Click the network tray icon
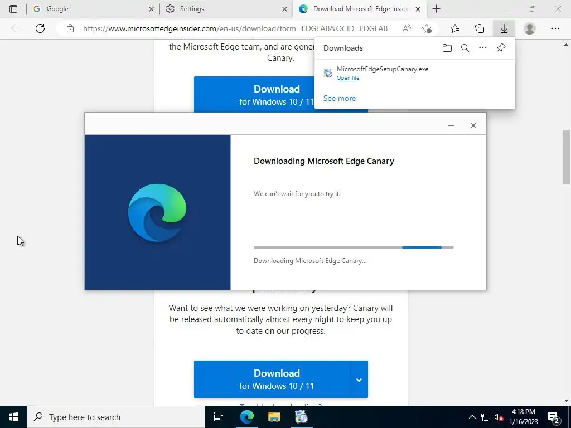571x428 pixels. (486, 417)
